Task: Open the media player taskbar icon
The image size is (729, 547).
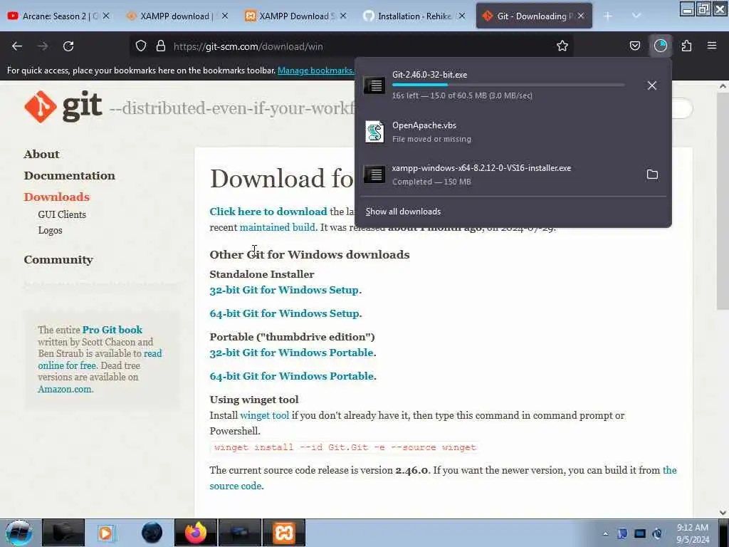Action: coord(105,533)
